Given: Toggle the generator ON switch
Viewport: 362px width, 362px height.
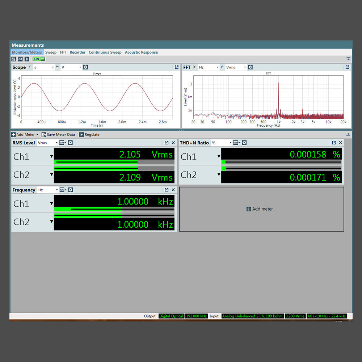Looking at the screenshot, I should pos(38,59).
